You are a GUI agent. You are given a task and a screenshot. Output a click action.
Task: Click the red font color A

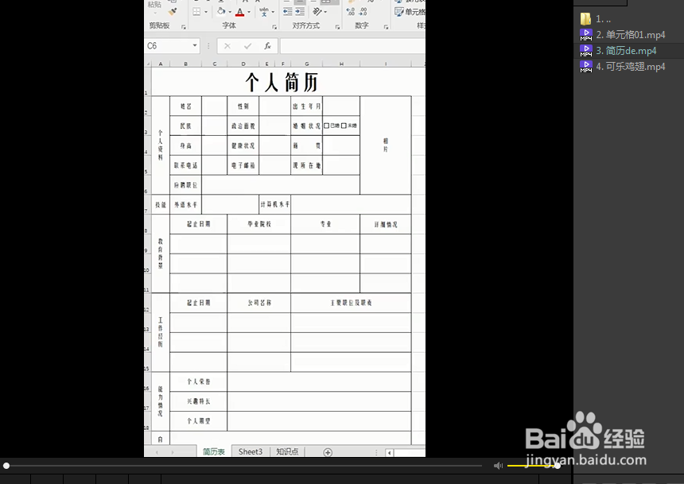pos(240,12)
